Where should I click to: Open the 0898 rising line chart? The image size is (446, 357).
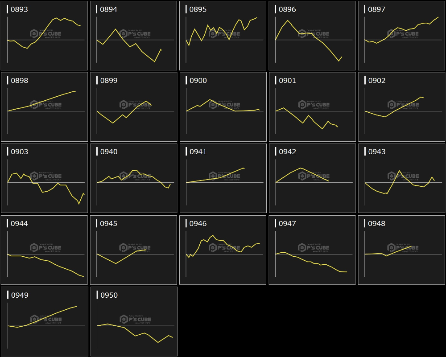point(44,107)
